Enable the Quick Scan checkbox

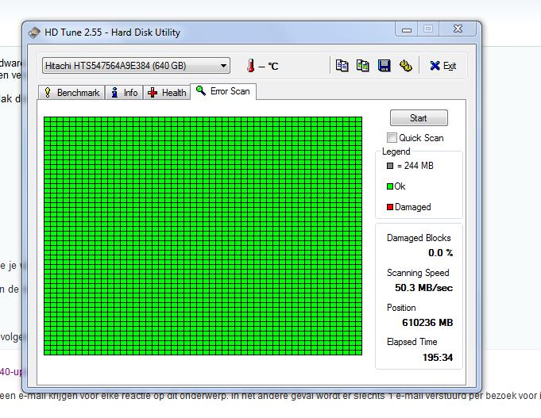click(392, 137)
